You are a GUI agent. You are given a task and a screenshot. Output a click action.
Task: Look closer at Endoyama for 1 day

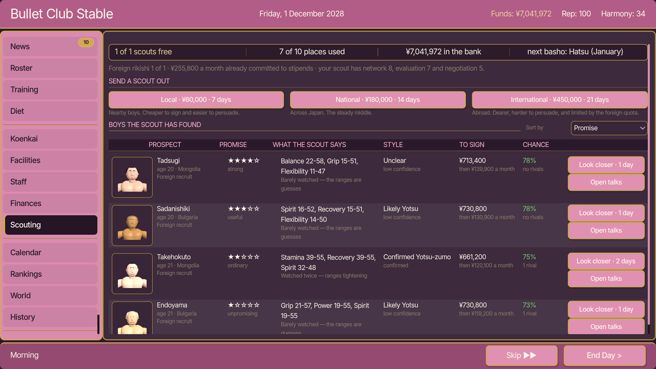[x=606, y=310]
